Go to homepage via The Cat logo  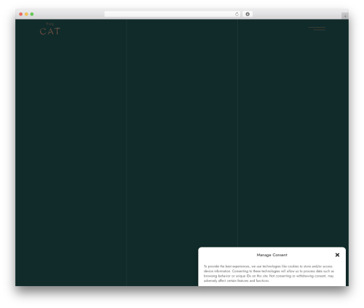pos(50,29)
